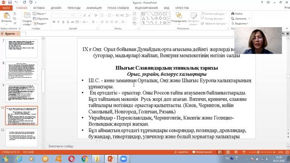This screenshot has width=290, height=163.
Task: Open the font color A dropdown
Action: point(94,22)
